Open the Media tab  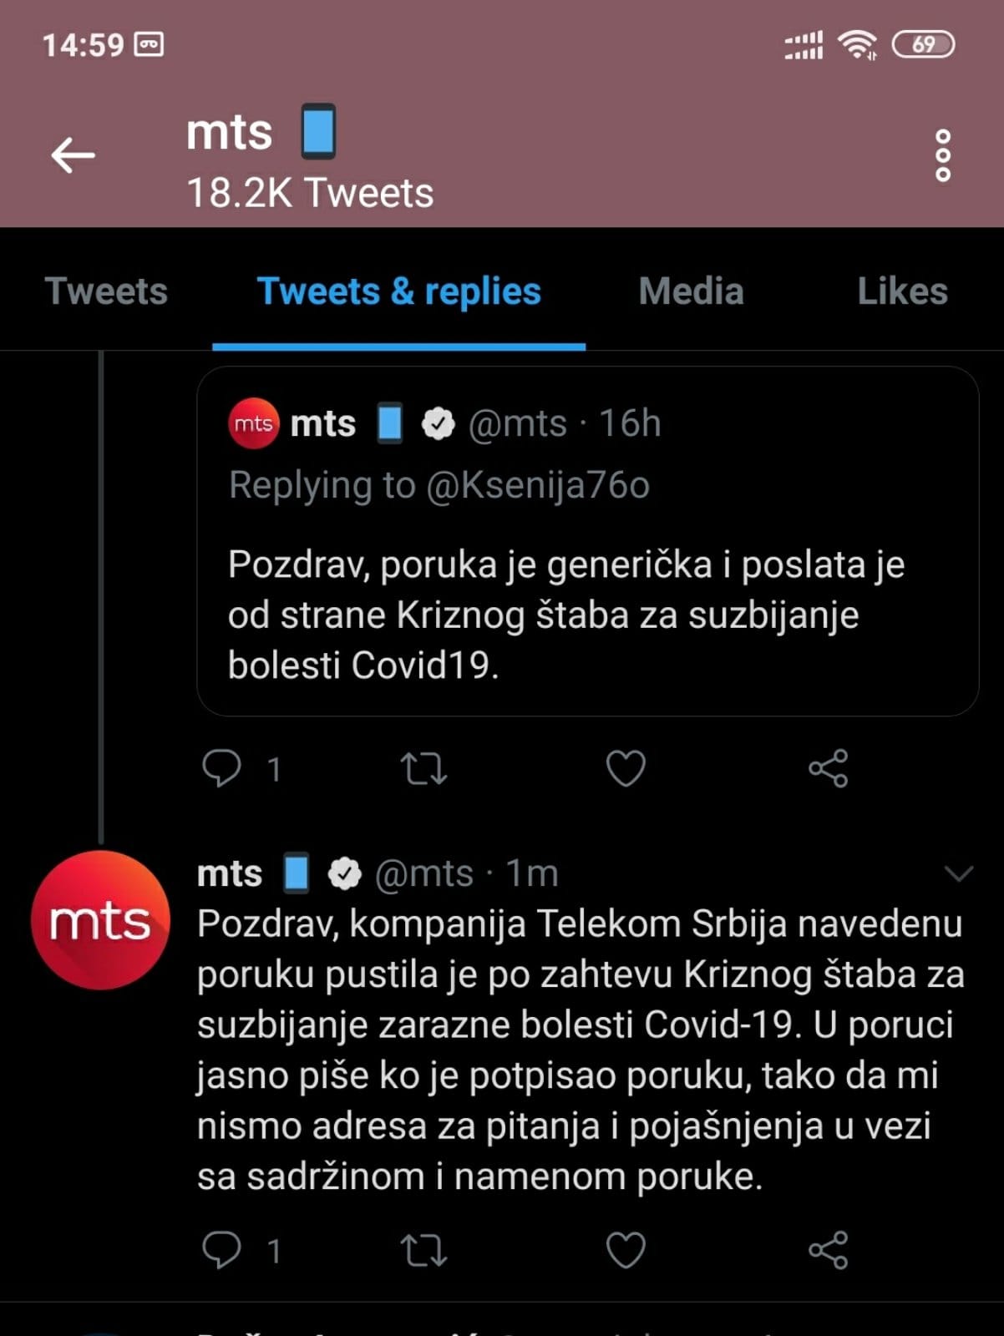691,291
